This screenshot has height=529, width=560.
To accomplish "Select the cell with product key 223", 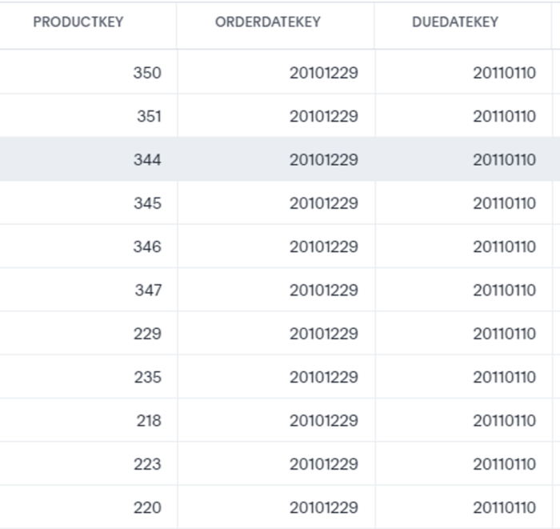I will (x=147, y=464).
